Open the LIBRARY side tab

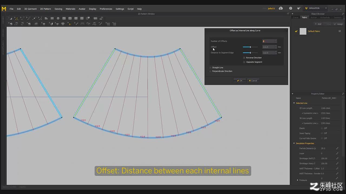[3, 20]
